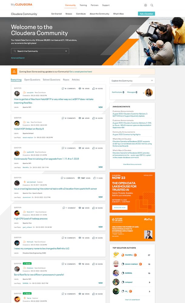
Task: Open High CPU Load of hadoop process question
Action: [x=31, y=219]
